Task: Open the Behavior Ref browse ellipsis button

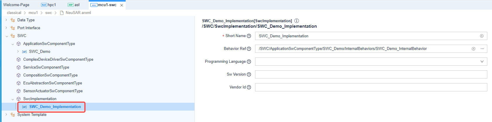Action: click(482, 49)
